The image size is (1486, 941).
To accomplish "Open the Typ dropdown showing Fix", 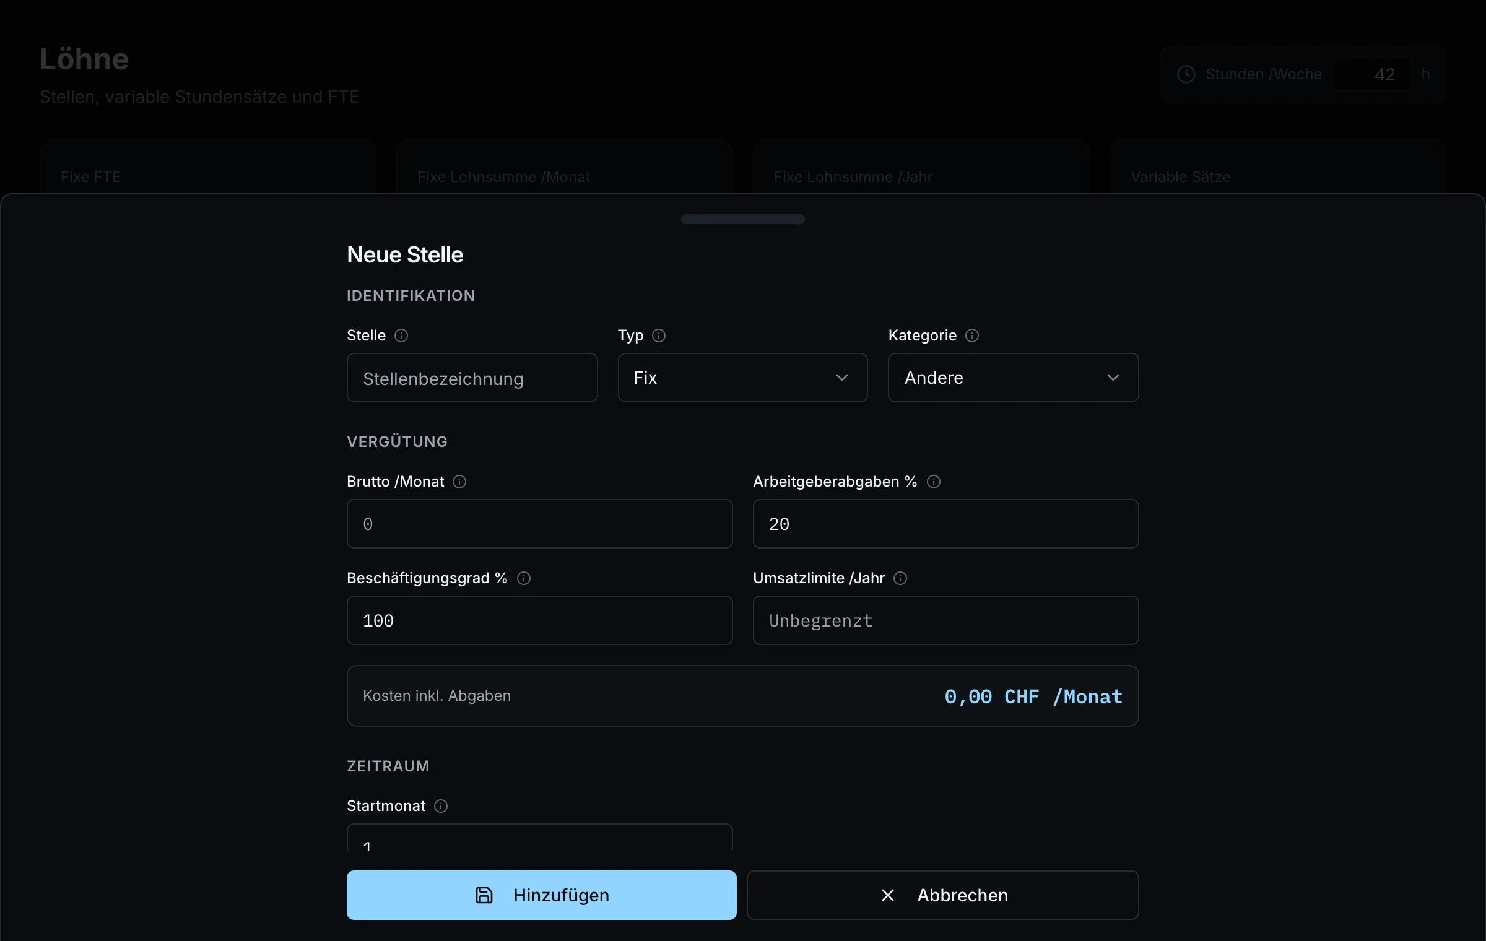I will click(742, 378).
